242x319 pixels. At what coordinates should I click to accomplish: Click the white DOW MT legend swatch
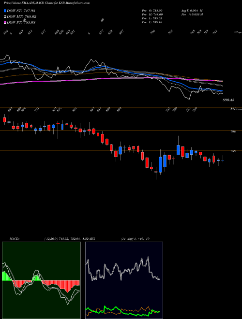coord(5,16)
